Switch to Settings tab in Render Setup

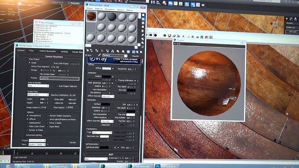pyautogui.click(x=64, y=51)
